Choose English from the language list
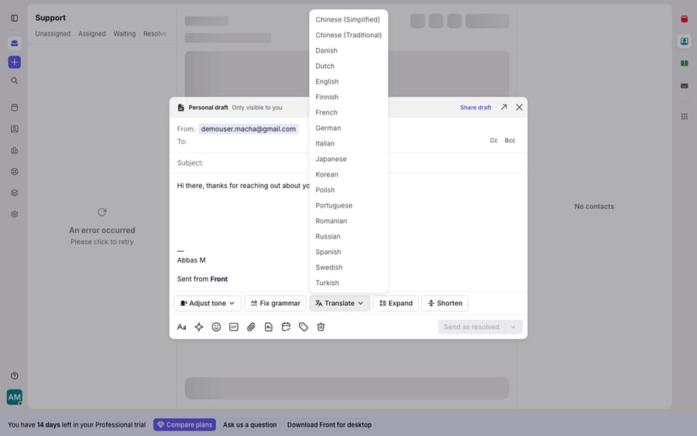This screenshot has height=436, width=697. (348, 81)
